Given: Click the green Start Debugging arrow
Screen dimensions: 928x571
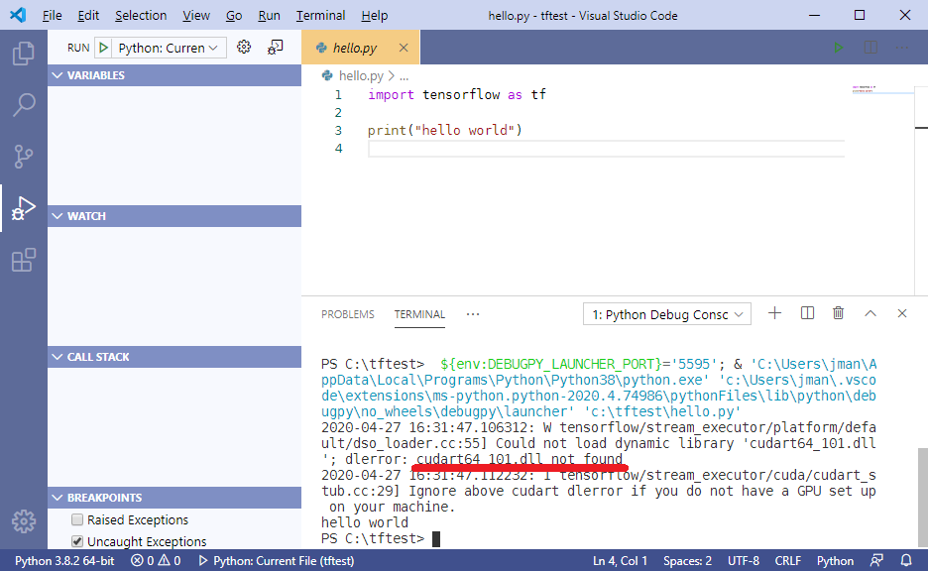Looking at the screenshot, I should [x=103, y=48].
